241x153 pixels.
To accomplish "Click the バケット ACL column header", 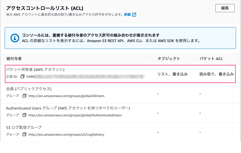I will (x=211, y=59).
